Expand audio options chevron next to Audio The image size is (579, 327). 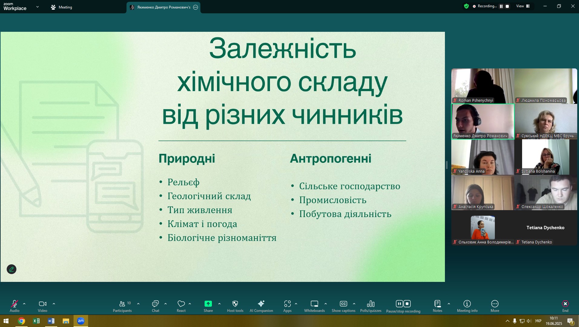pos(24,304)
